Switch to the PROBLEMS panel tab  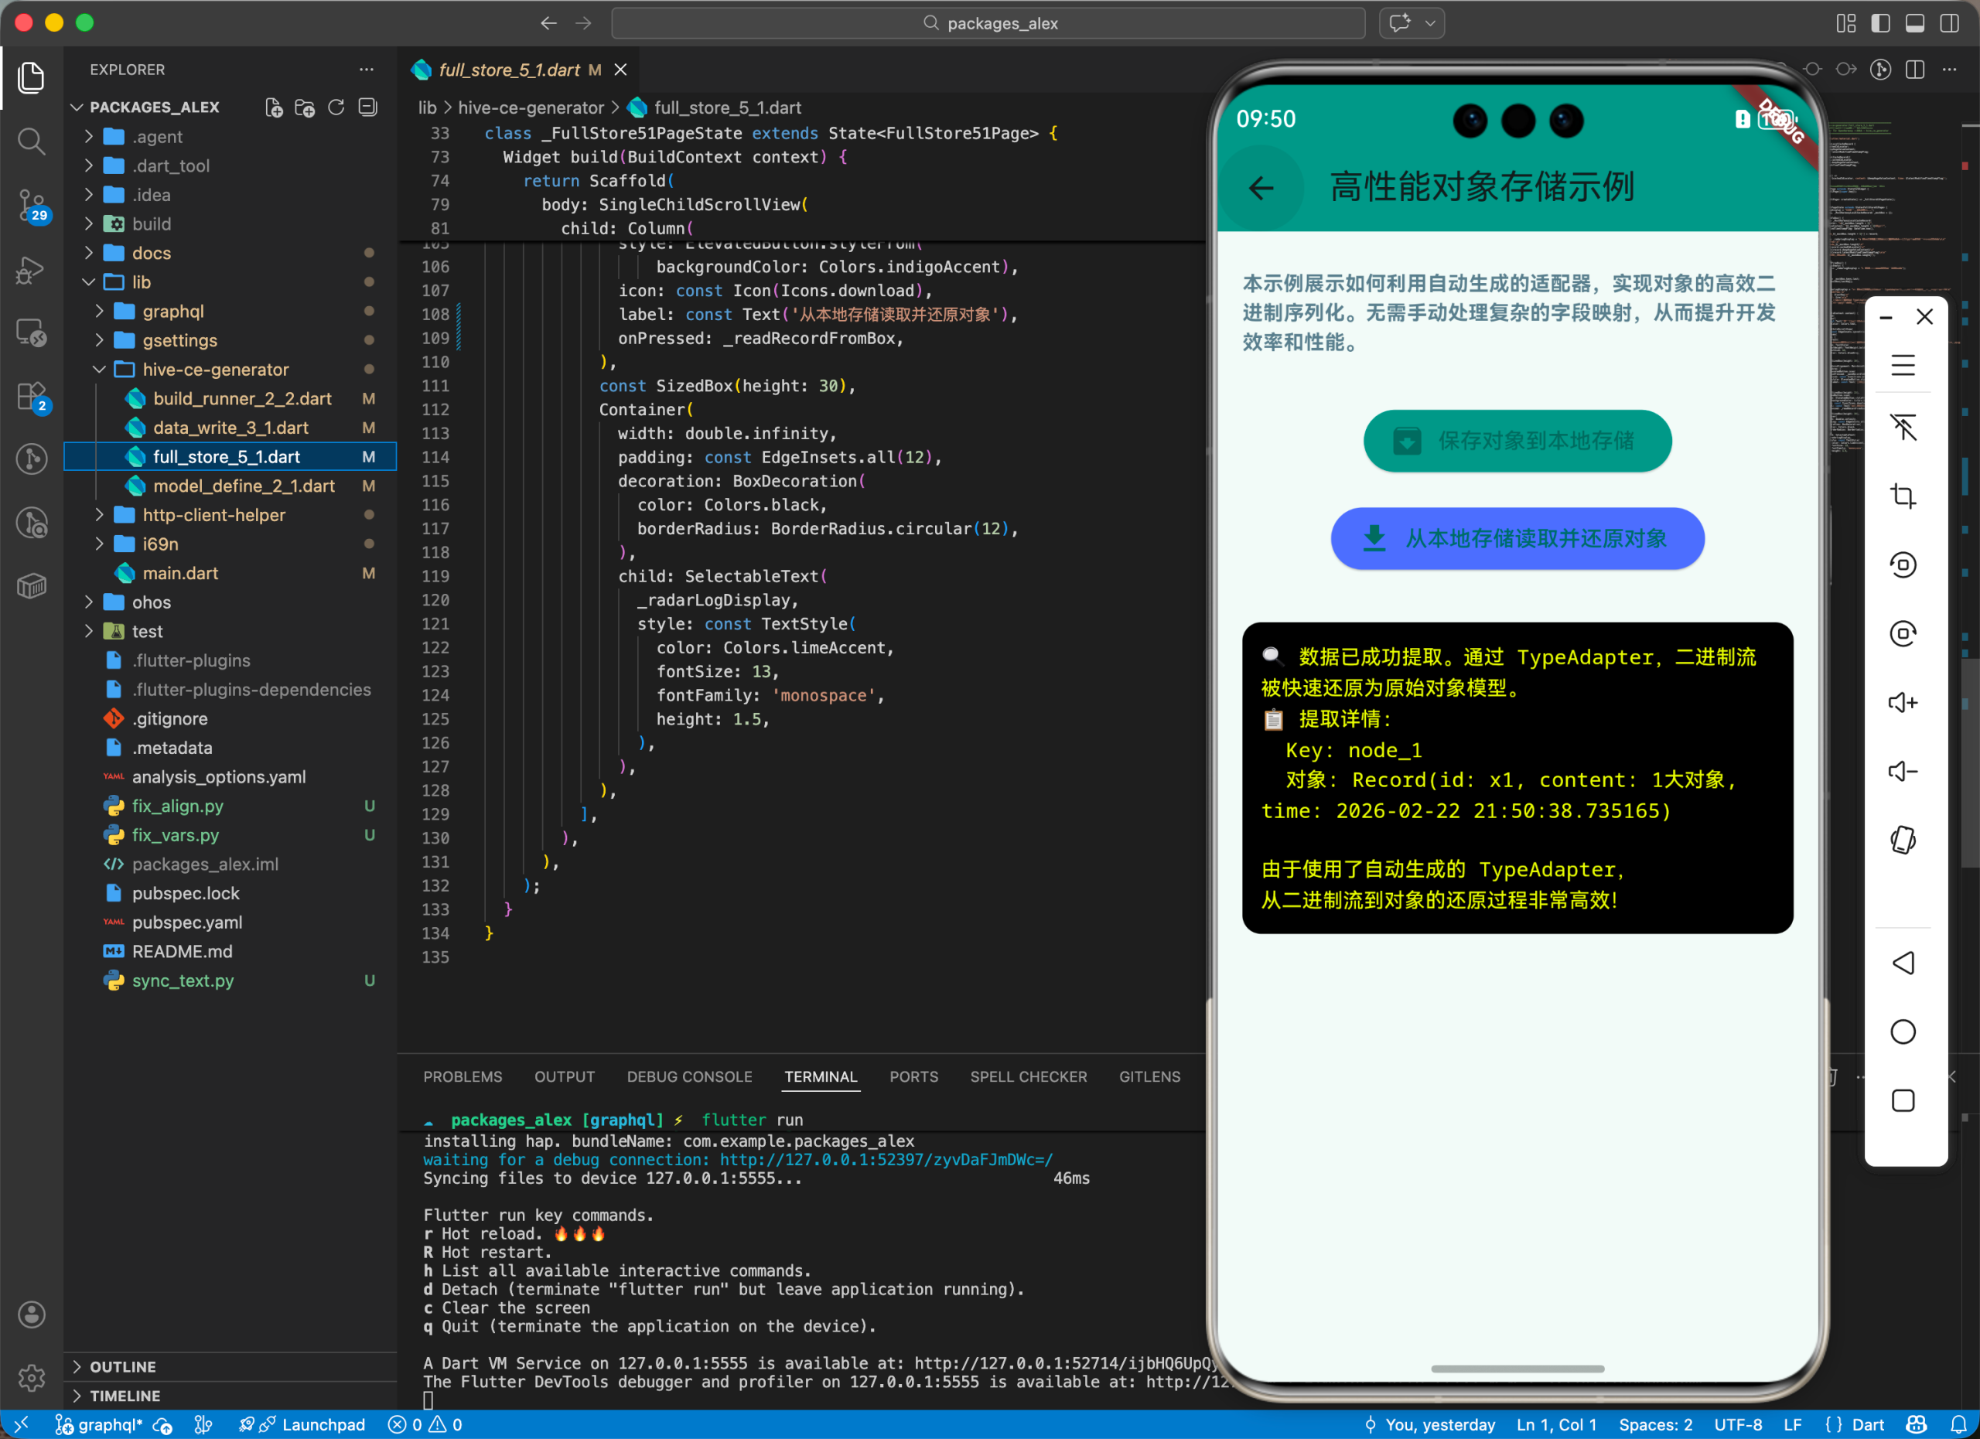pos(463,1076)
